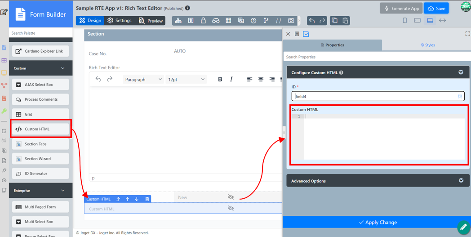The height and width of the screenshot is (237, 471).
Task: Click the bold formatting icon
Action: (x=220, y=79)
